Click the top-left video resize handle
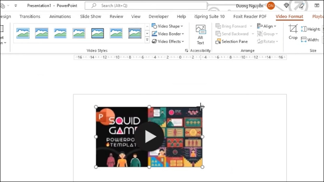 click(96, 107)
